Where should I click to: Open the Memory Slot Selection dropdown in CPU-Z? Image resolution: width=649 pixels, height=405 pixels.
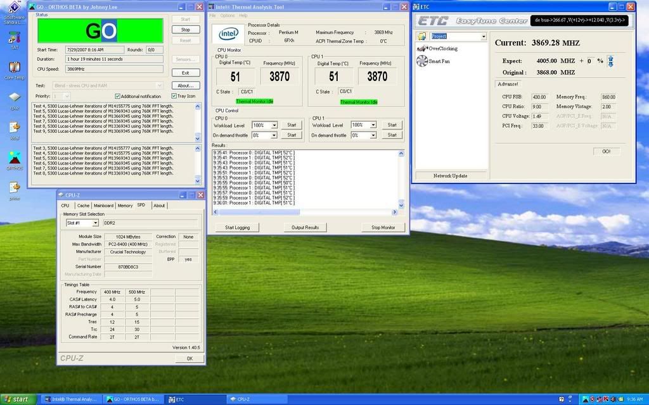pyautogui.click(x=95, y=223)
